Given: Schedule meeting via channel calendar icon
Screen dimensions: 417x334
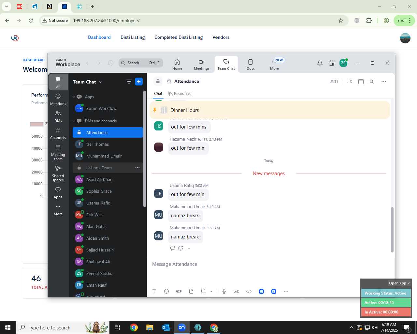Looking at the screenshot, I should coord(361,82).
